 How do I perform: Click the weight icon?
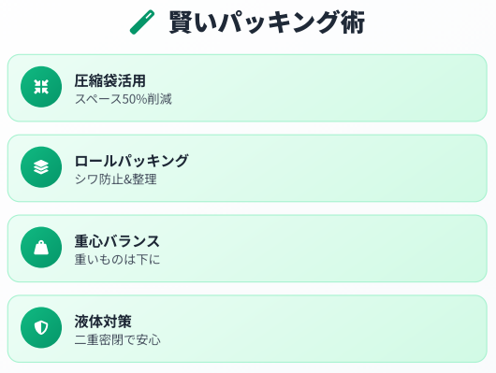pyautogui.click(x=41, y=247)
